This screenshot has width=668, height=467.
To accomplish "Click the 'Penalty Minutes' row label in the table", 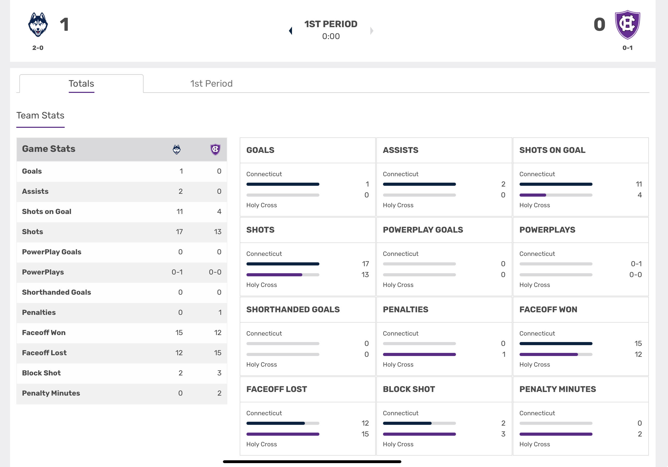I will point(51,393).
